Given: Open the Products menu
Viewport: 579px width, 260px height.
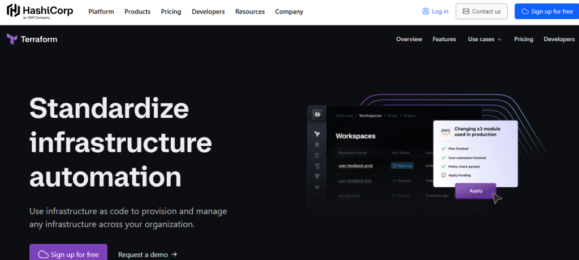Looking at the screenshot, I should pyautogui.click(x=137, y=11).
